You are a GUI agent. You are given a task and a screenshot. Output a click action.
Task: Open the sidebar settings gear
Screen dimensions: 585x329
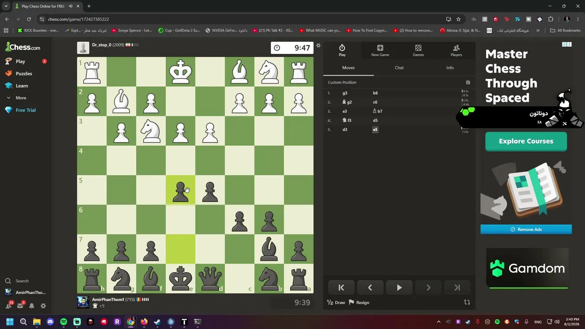pos(43,306)
